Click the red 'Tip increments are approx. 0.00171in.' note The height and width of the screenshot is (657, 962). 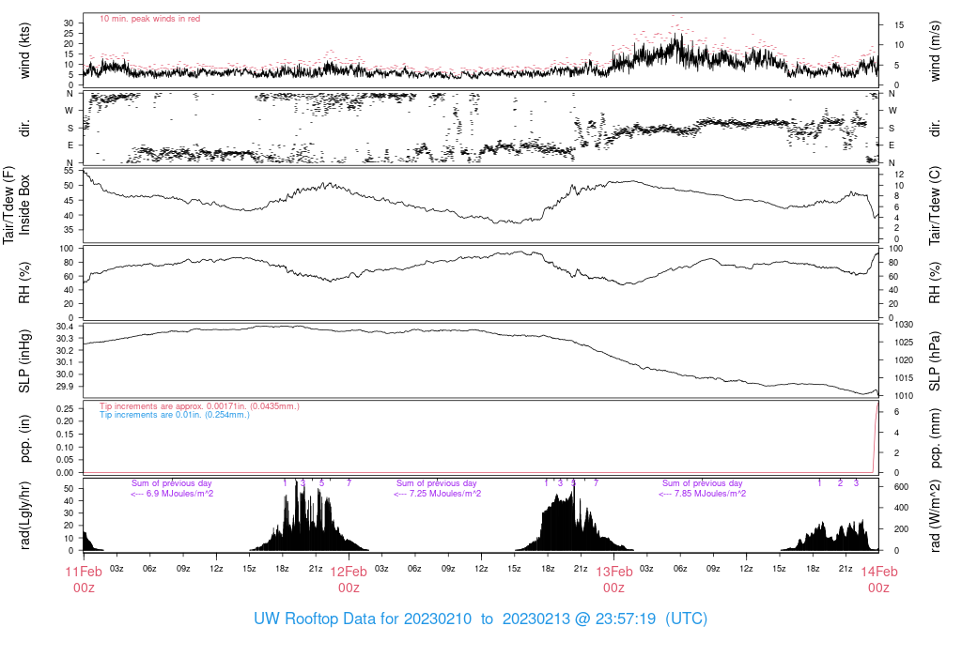tap(199, 406)
